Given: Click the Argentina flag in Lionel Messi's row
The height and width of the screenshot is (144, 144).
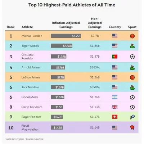Looking at the screenshot, I should [114, 97].
